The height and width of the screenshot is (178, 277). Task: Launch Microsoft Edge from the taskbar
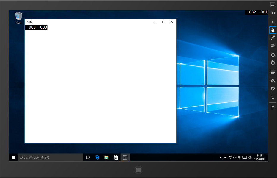(97, 157)
